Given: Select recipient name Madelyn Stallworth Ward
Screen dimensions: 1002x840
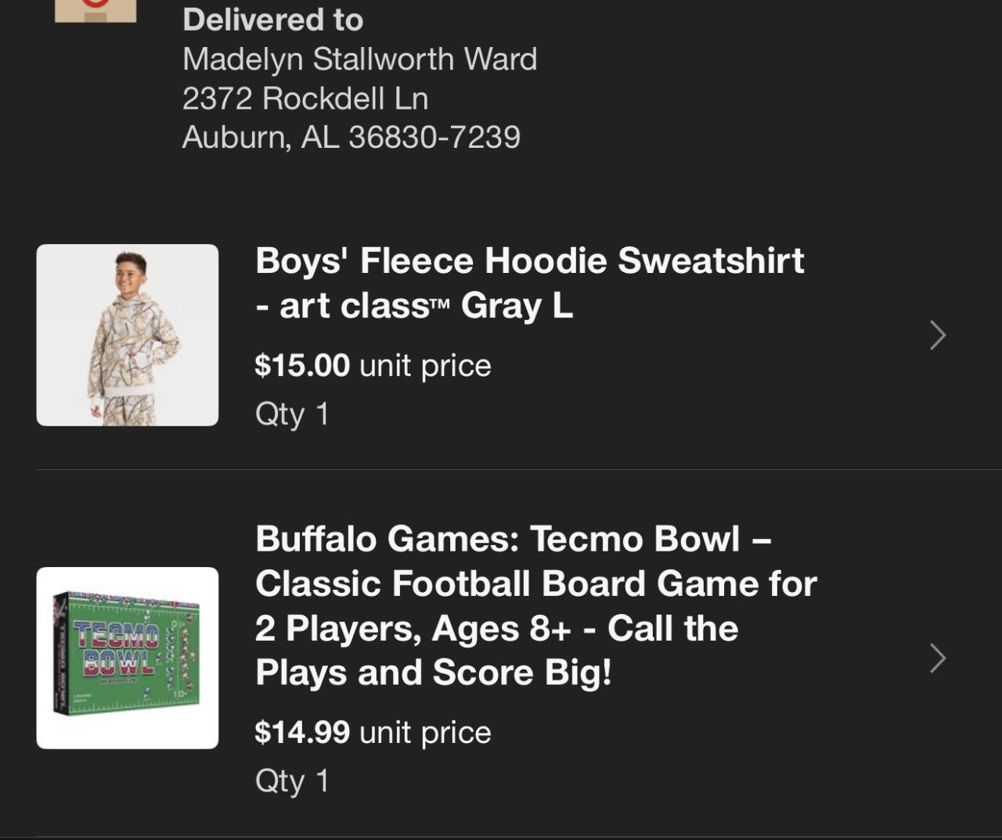Looking at the screenshot, I should (x=359, y=59).
